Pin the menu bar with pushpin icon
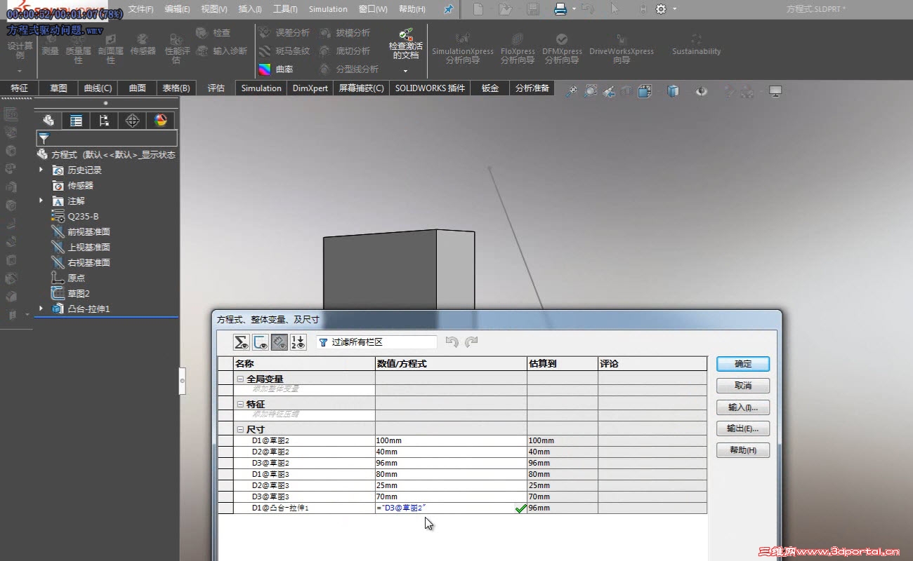Viewport: 913px width, 561px height. (449, 9)
